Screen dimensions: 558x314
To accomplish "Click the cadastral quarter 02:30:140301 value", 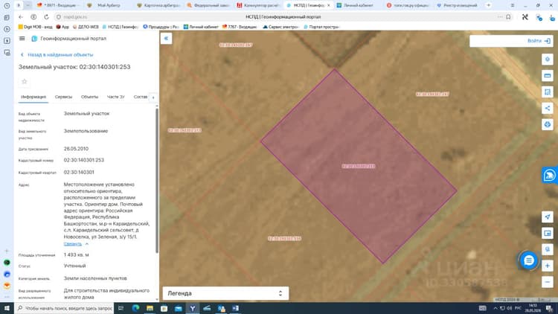I will click(79, 173).
